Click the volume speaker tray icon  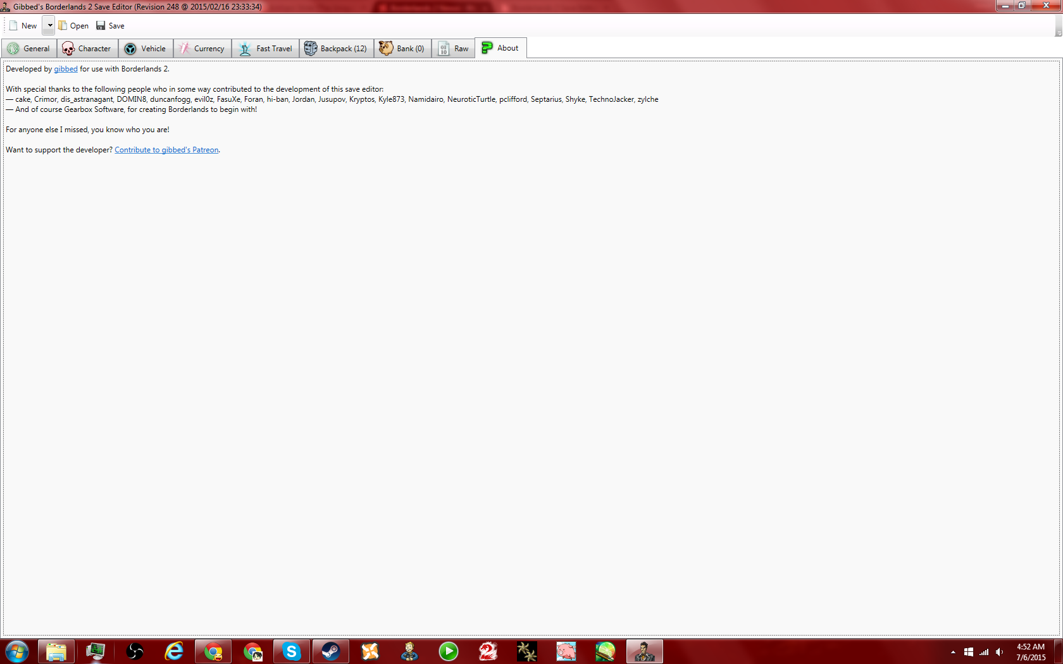tap(999, 652)
